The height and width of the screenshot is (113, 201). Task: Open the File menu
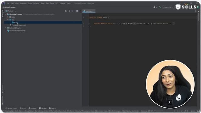tap(8, 3)
